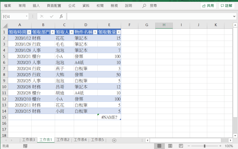Switch to sheet tab 工作表3
Screen dimensions: 238x149
click(29, 140)
